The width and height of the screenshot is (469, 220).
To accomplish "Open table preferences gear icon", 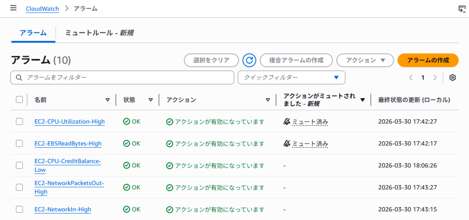I will point(453,77).
